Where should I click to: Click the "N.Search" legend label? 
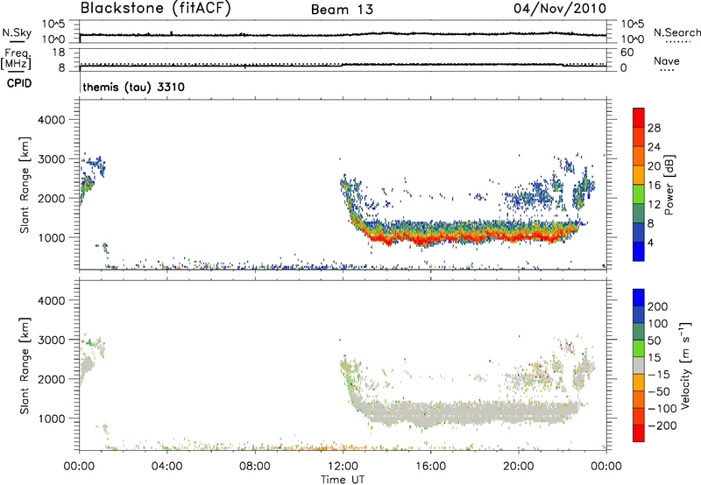click(676, 32)
